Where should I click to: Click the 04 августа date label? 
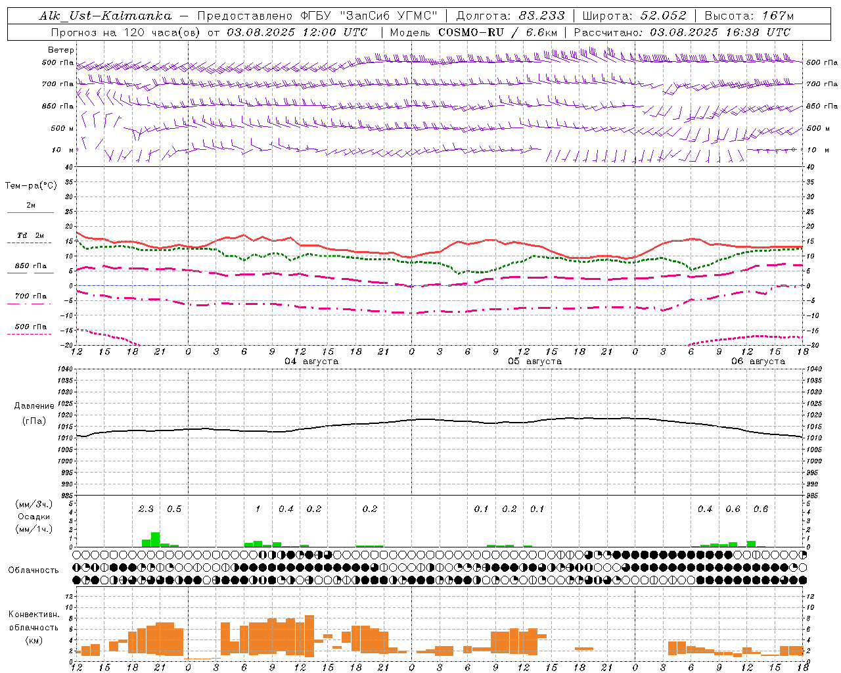point(311,361)
